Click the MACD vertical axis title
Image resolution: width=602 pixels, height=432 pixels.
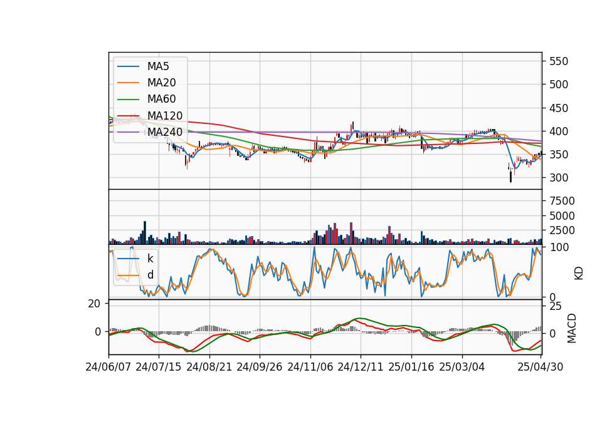pos(572,328)
